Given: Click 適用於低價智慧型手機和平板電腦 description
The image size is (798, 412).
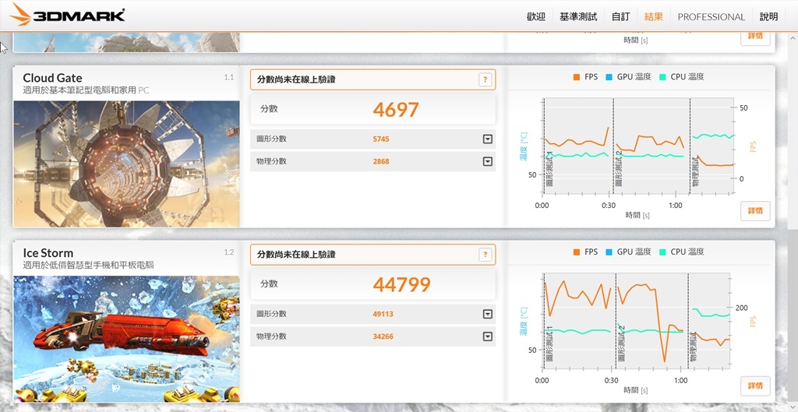Looking at the screenshot, I should coord(89,266).
